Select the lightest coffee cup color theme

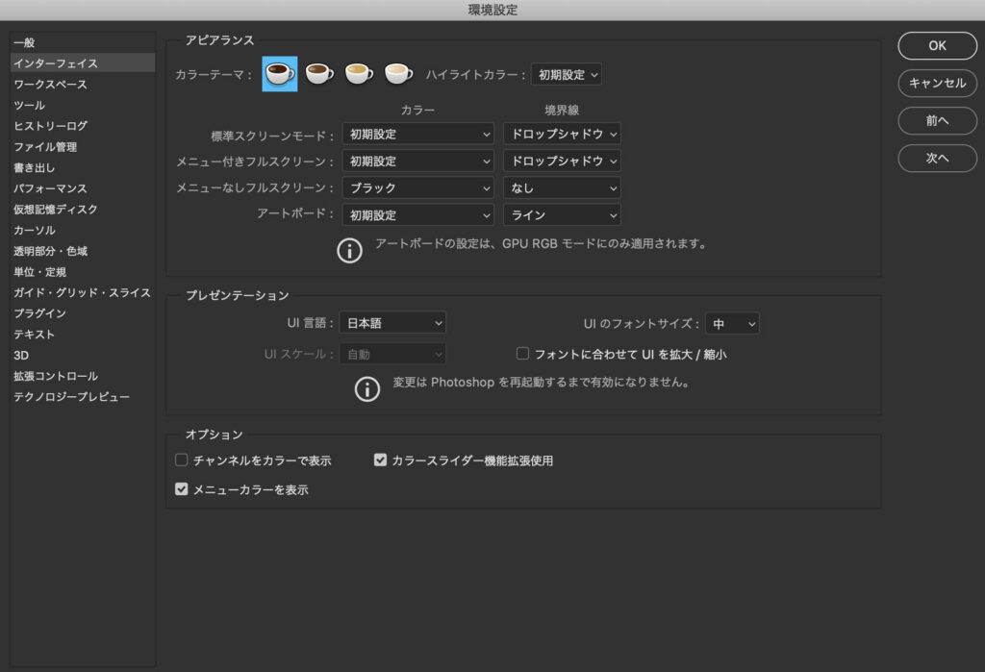(398, 74)
